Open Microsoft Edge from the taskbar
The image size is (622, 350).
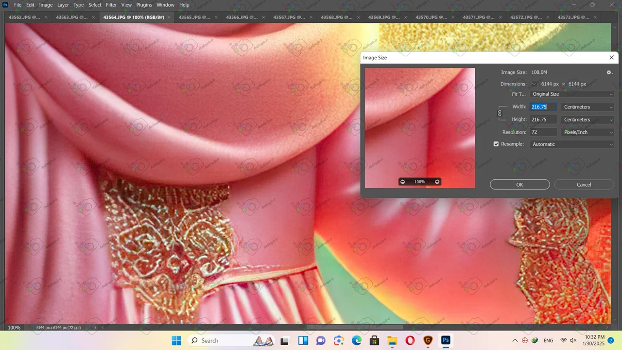pos(357,340)
